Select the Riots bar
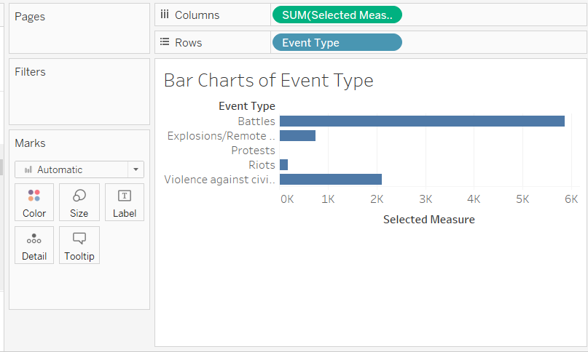588x352 pixels. pyautogui.click(x=283, y=165)
